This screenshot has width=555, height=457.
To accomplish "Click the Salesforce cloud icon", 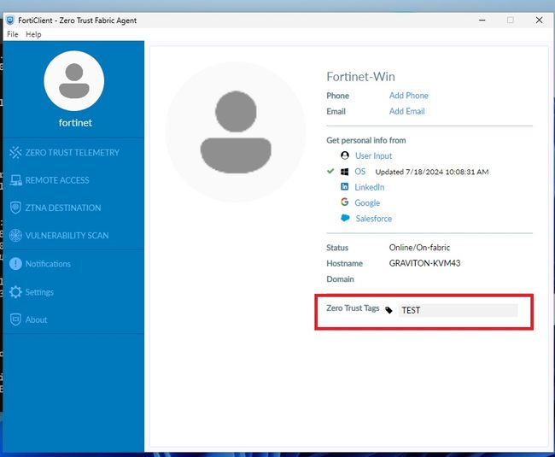I will coord(345,218).
